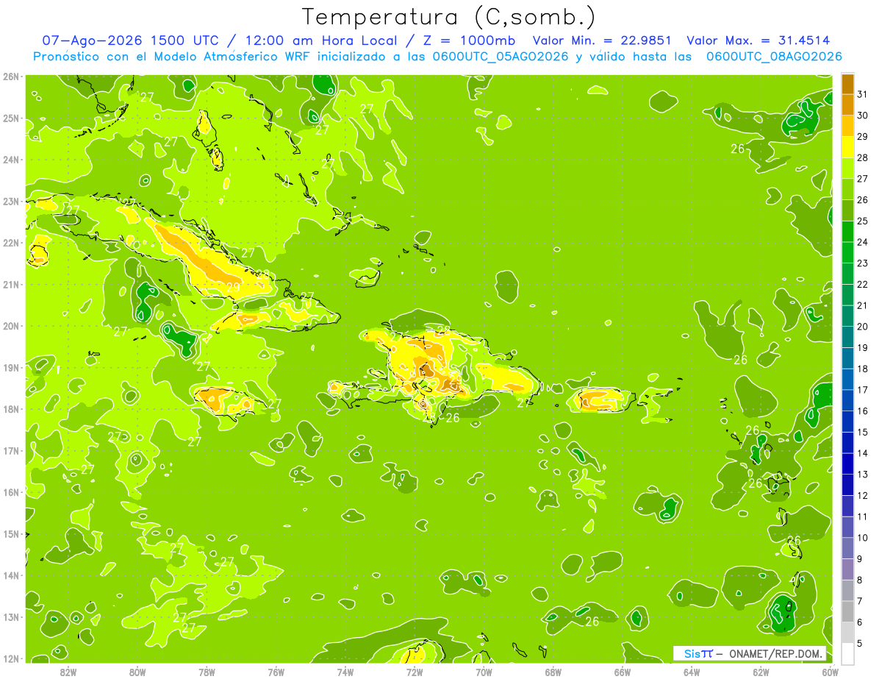Click the Pronóstico con el Modelo Atmosferico WRF line
The image size is (882, 682).
437,57
